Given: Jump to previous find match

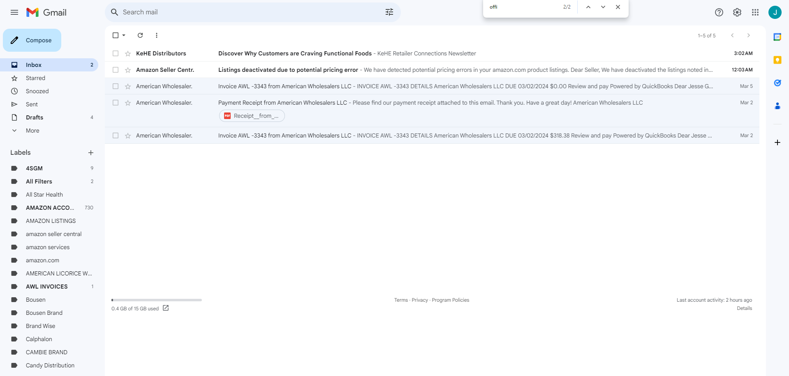Looking at the screenshot, I should 588,7.
